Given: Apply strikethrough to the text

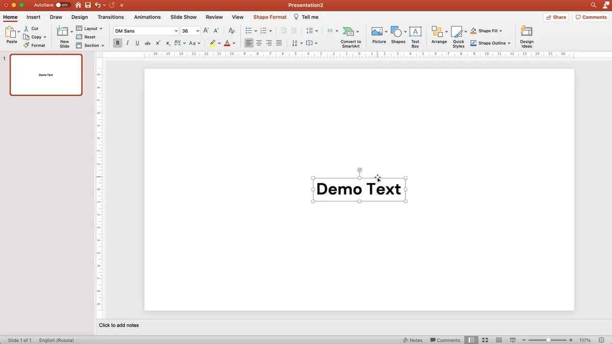Looking at the screenshot, I should [x=147, y=43].
